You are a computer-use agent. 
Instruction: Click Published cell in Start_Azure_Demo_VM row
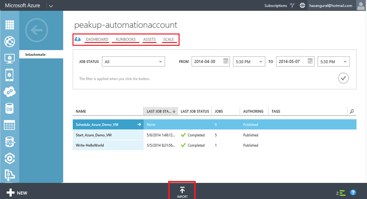pos(250,135)
